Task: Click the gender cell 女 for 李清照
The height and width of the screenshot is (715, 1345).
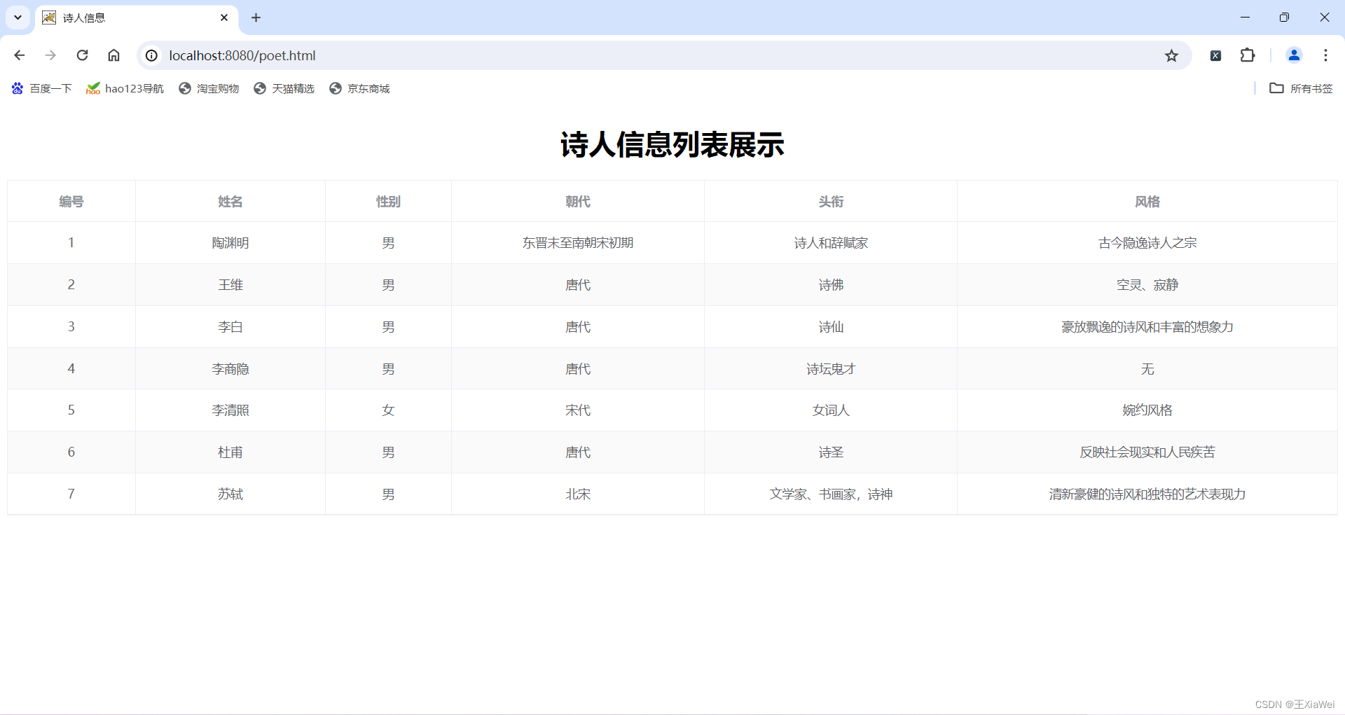Action: coord(388,410)
